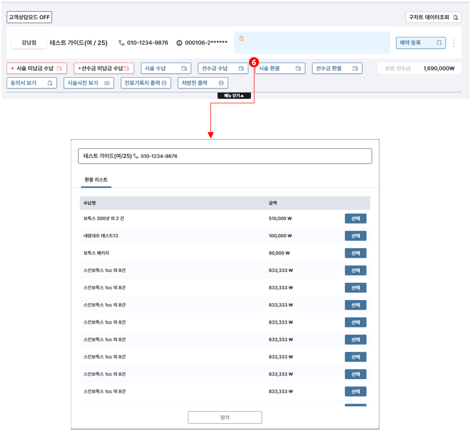Click printer icon in 처방전 출력

click(221, 83)
